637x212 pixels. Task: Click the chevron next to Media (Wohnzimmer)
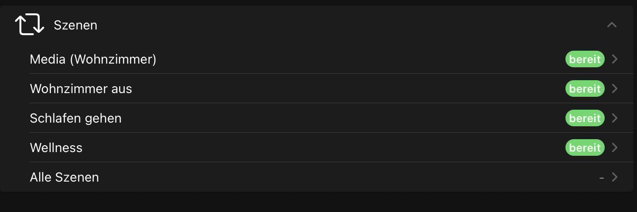click(614, 59)
